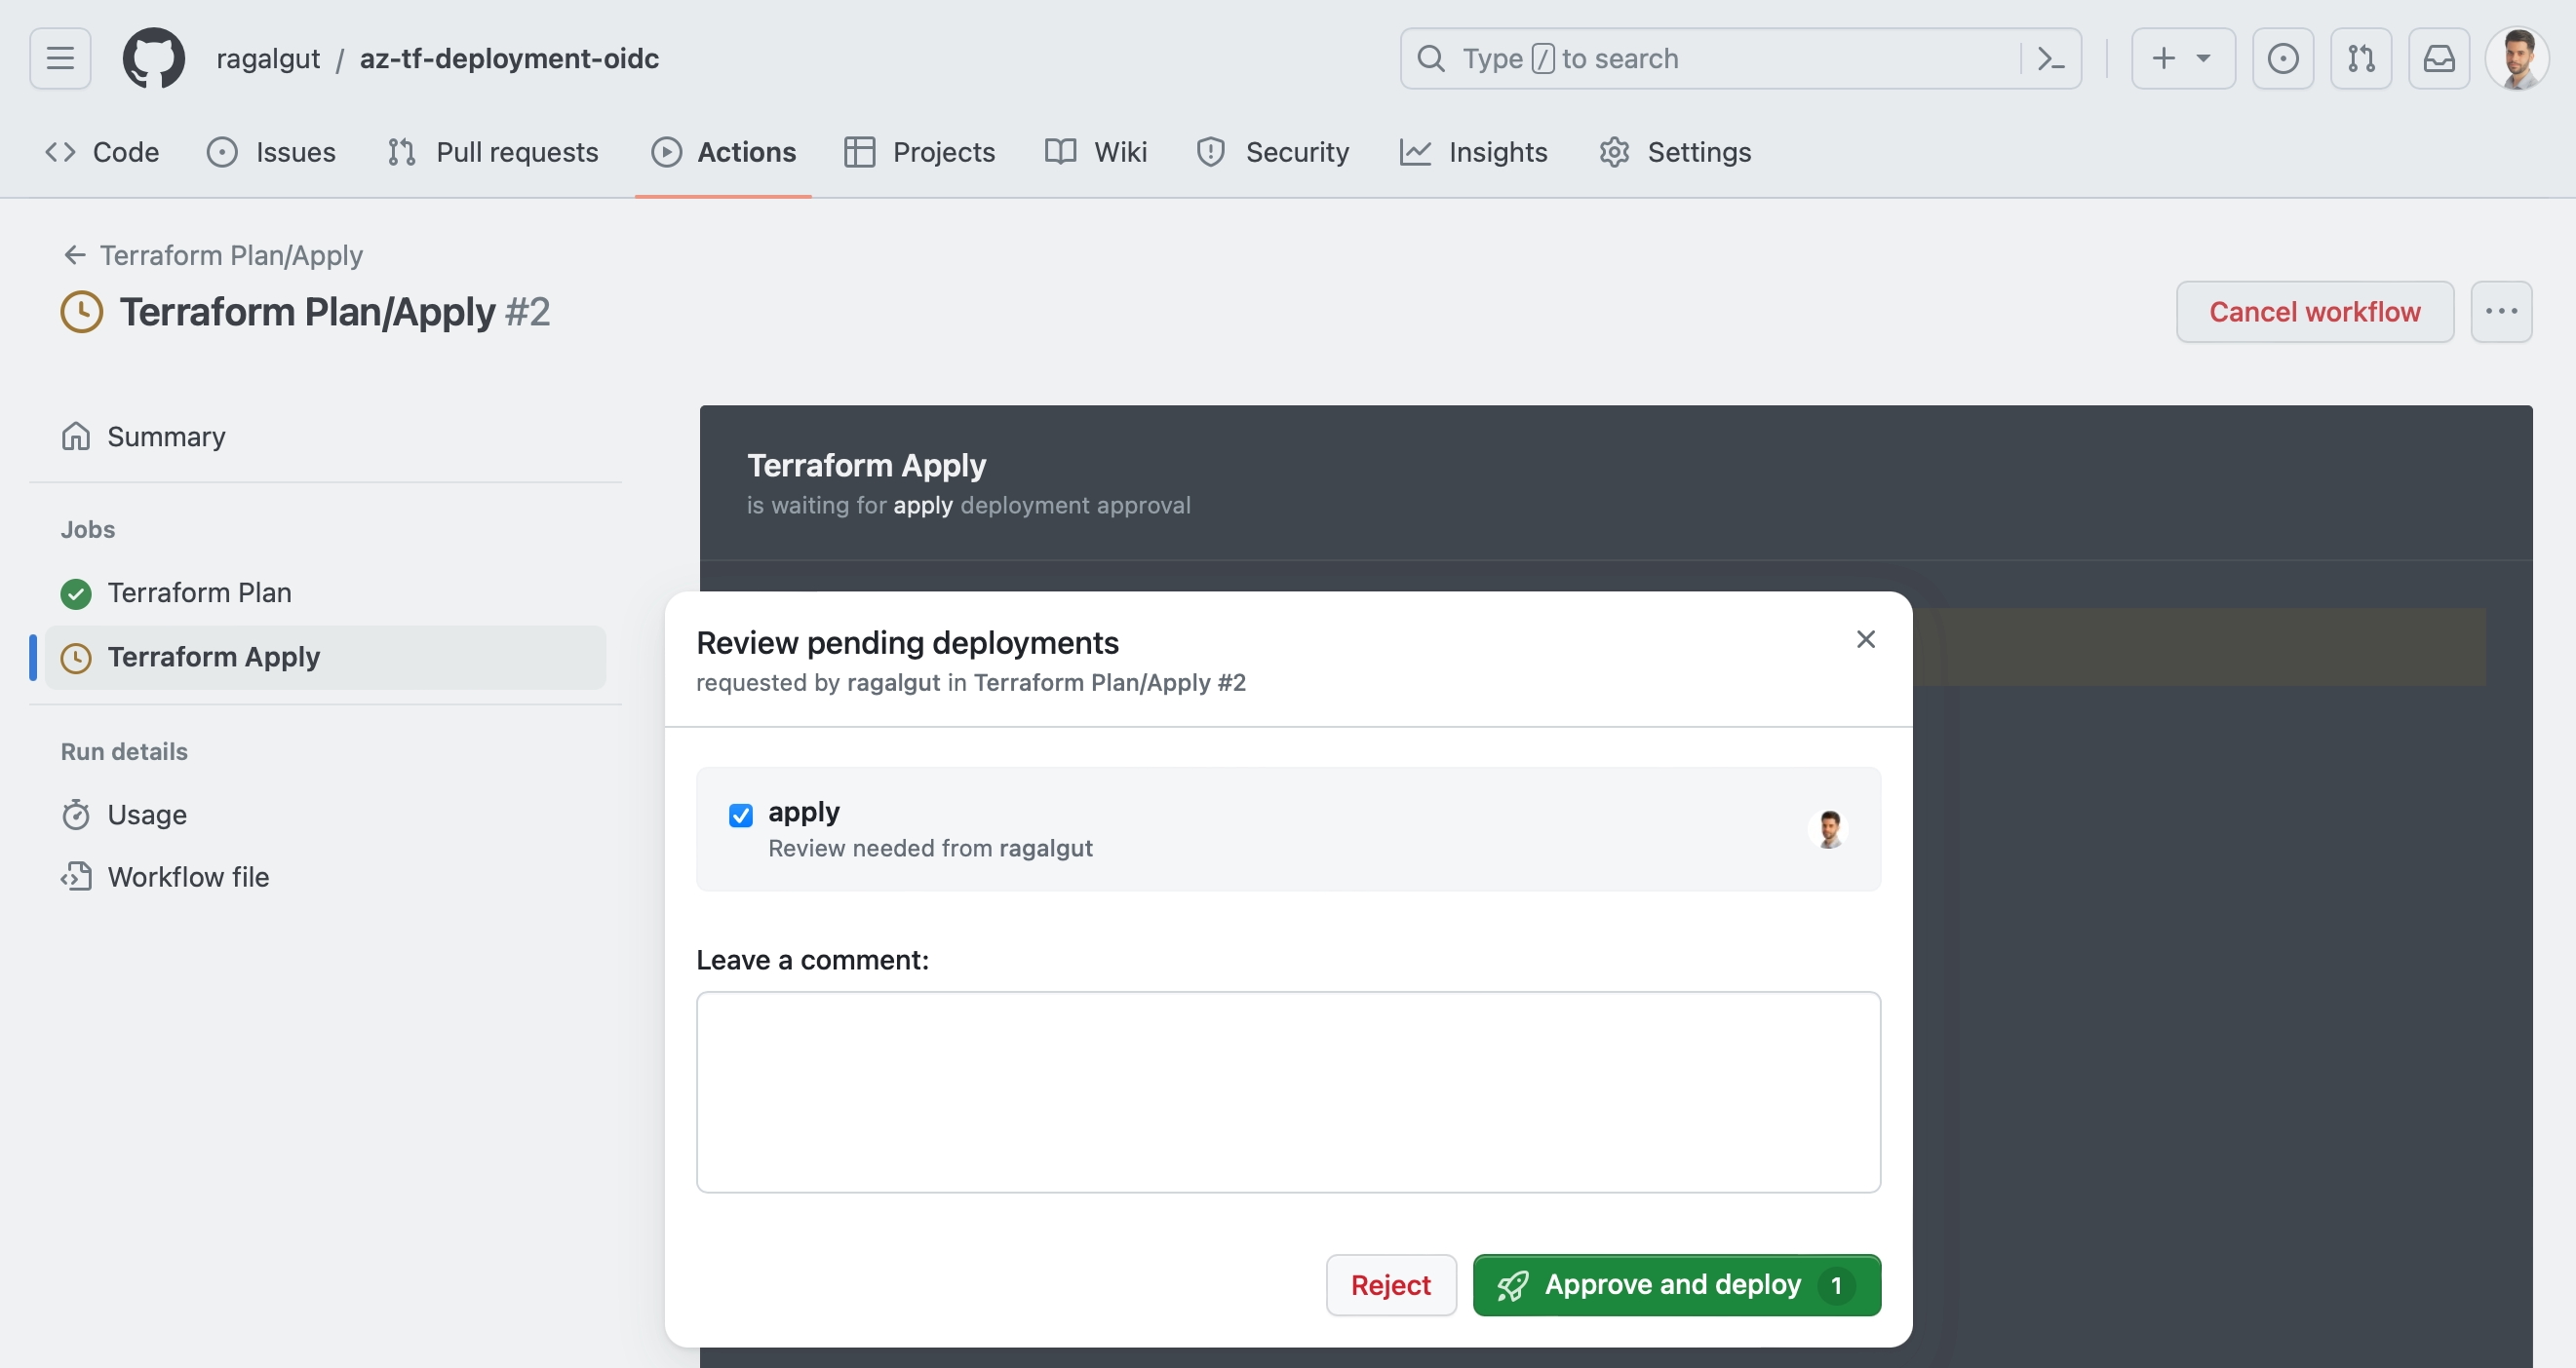This screenshot has height=1368, width=2576.
Task: Open the pull requests shortcut in header
Action: click(x=2360, y=57)
